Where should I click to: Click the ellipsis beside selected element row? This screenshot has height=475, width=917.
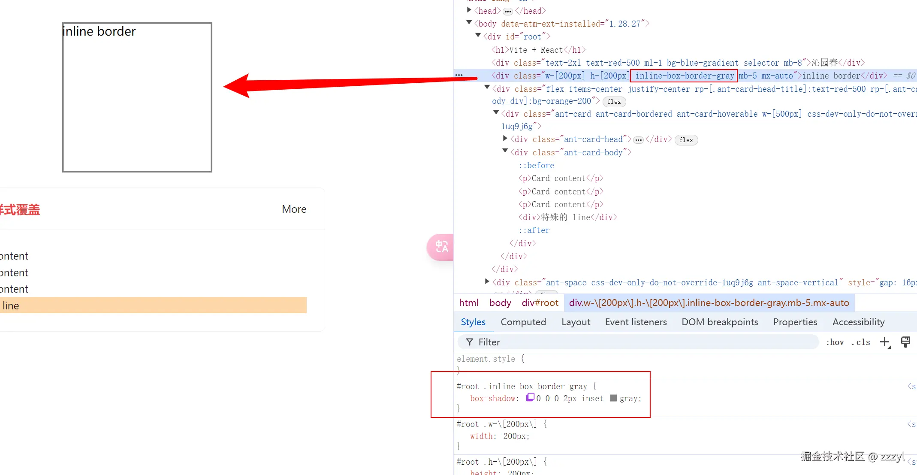459,75
